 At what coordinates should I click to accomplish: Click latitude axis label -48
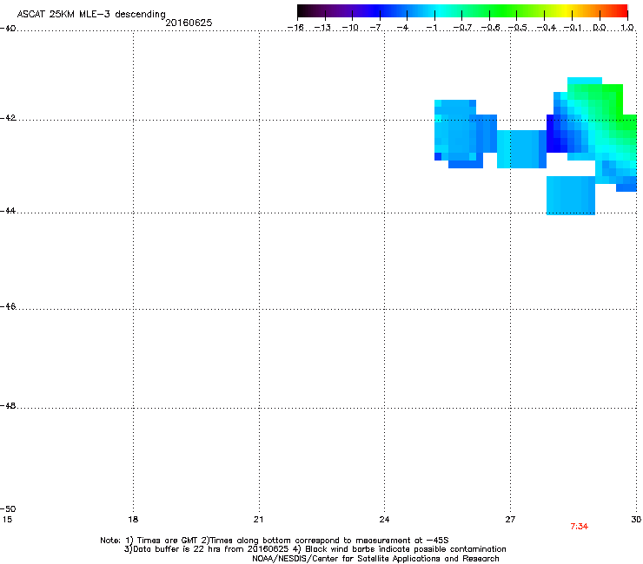pyautogui.click(x=8, y=405)
